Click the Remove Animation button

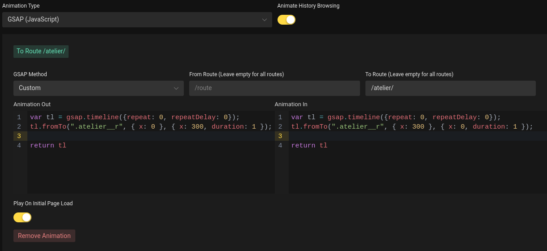[44, 236]
